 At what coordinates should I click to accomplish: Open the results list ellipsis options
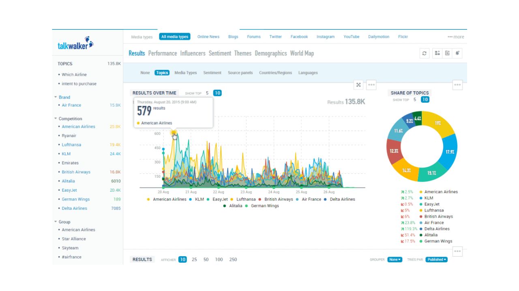point(457,251)
